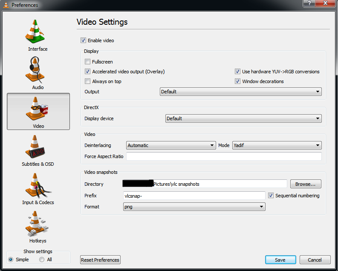The width and height of the screenshot is (338, 271).
Task: Enable the Fullscreen checkbox
Action: tap(87, 62)
